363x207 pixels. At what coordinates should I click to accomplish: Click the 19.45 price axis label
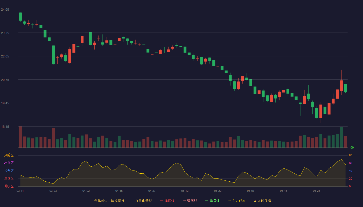pyautogui.click(x=5, y=103)
